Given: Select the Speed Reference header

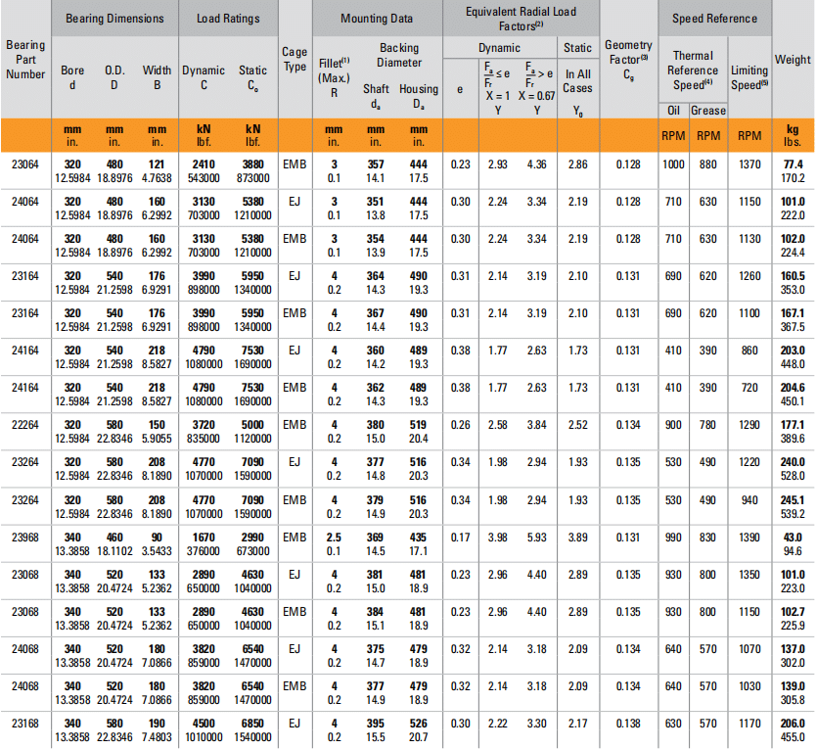Looking at the screenshot, I should click(714, 19).
